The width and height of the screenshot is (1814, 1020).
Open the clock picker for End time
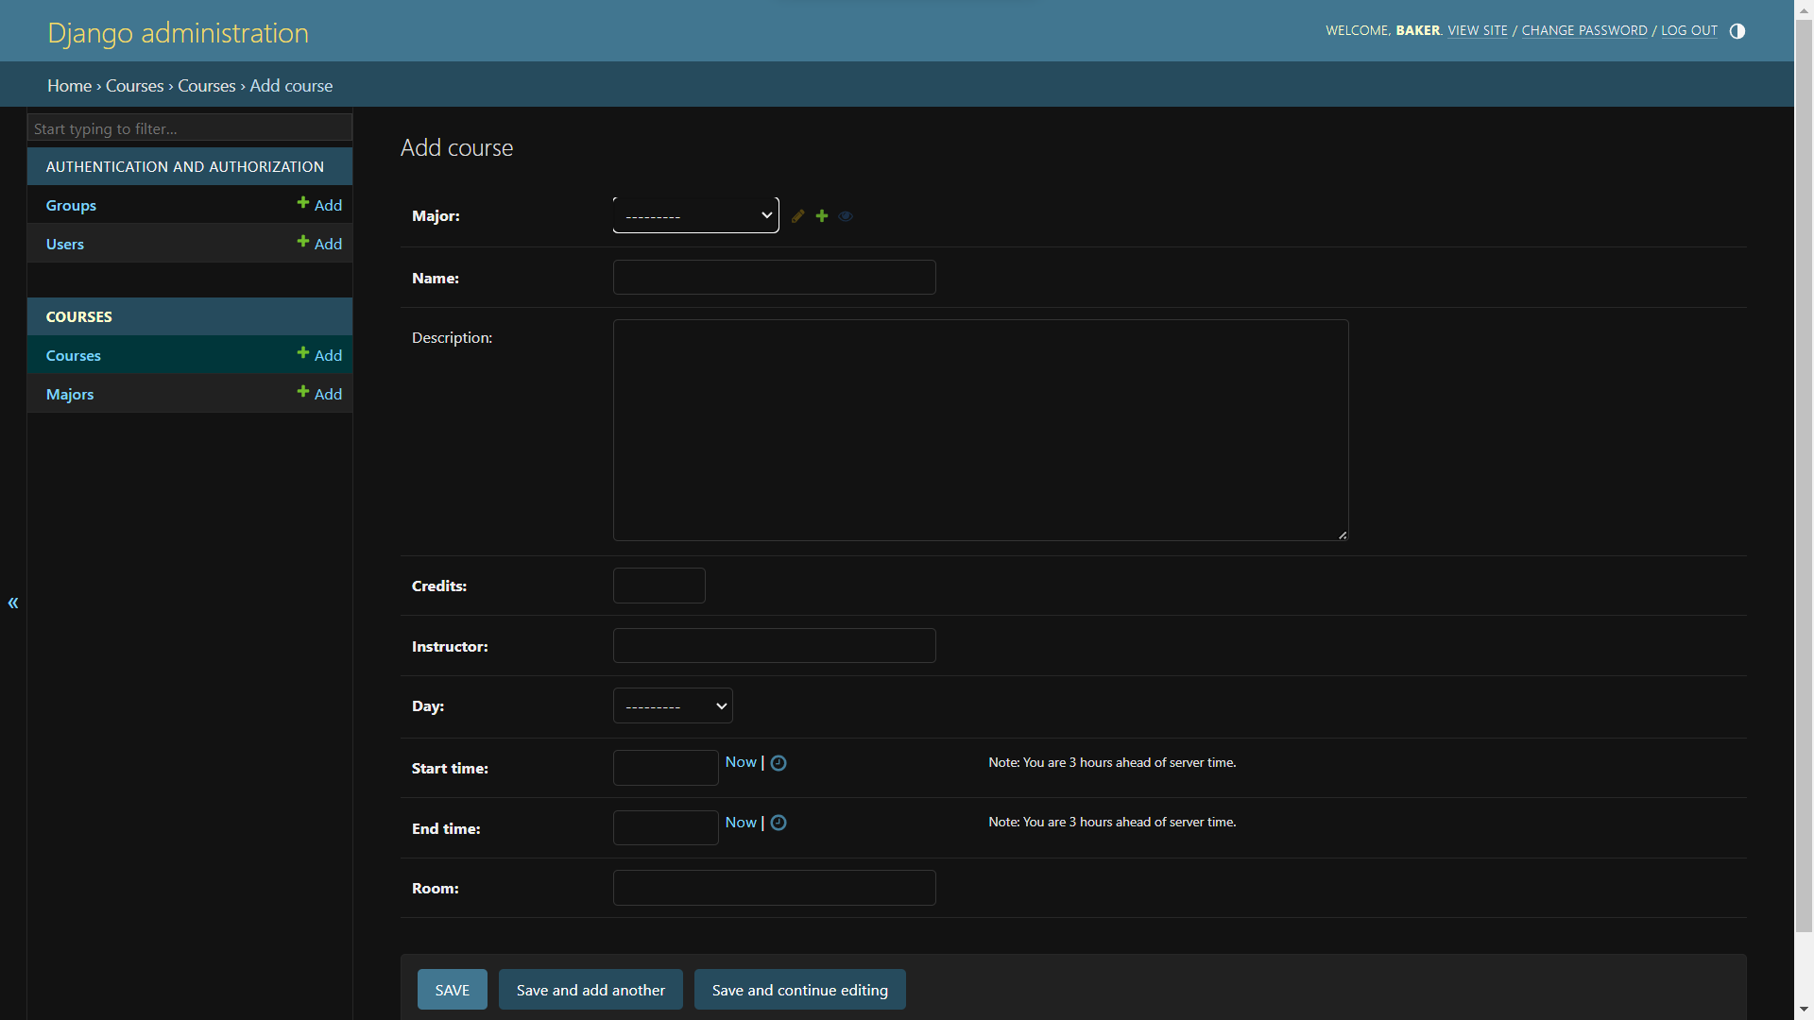779,823
